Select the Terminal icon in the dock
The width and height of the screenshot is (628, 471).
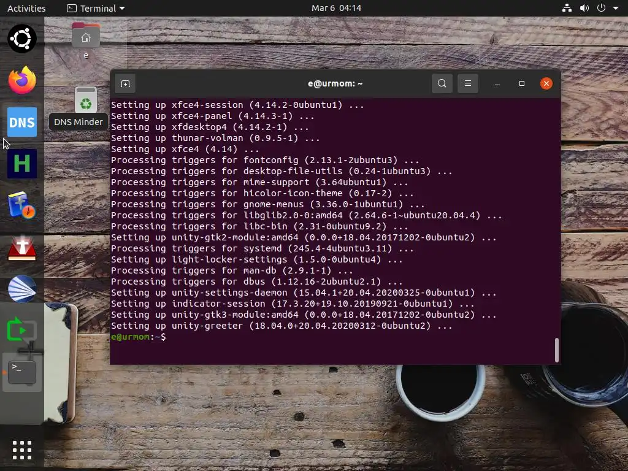pos(21,372)
